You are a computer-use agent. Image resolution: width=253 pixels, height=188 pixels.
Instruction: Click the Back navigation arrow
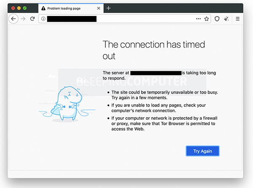[13, 19]
